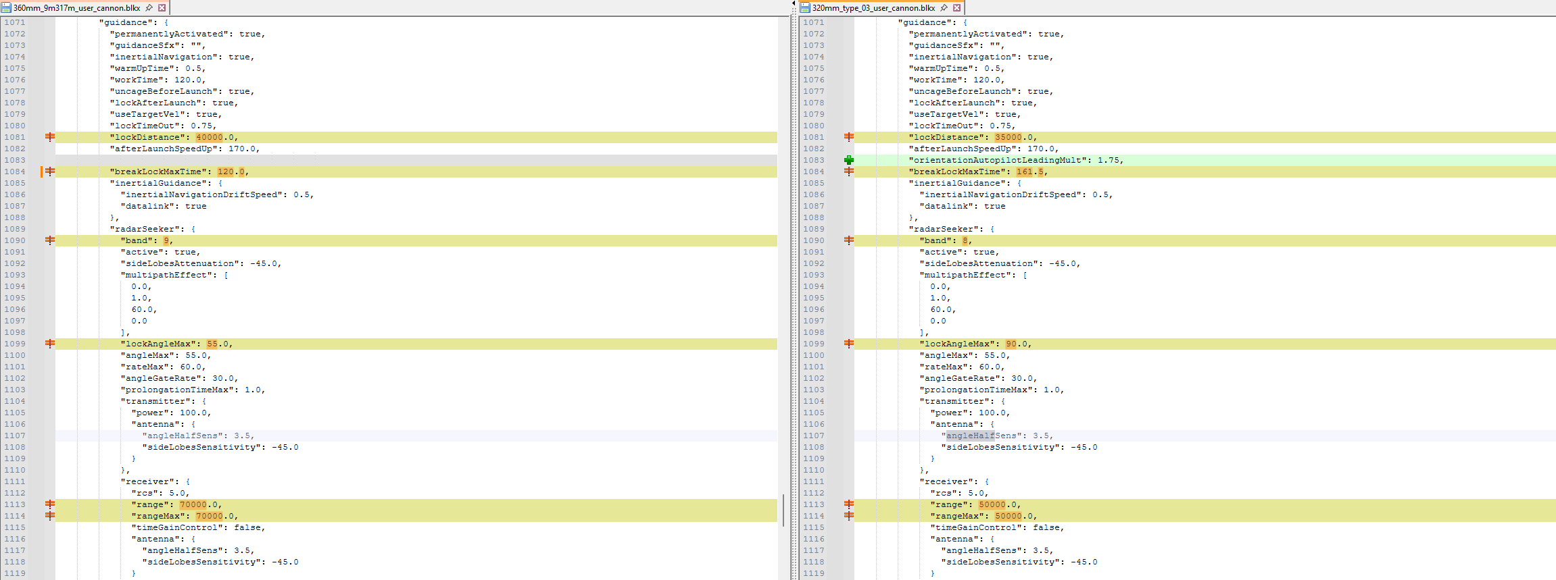
Task: Click "rangeMax": 50000.0 in right pane
Action: click(x=983, y=516)
